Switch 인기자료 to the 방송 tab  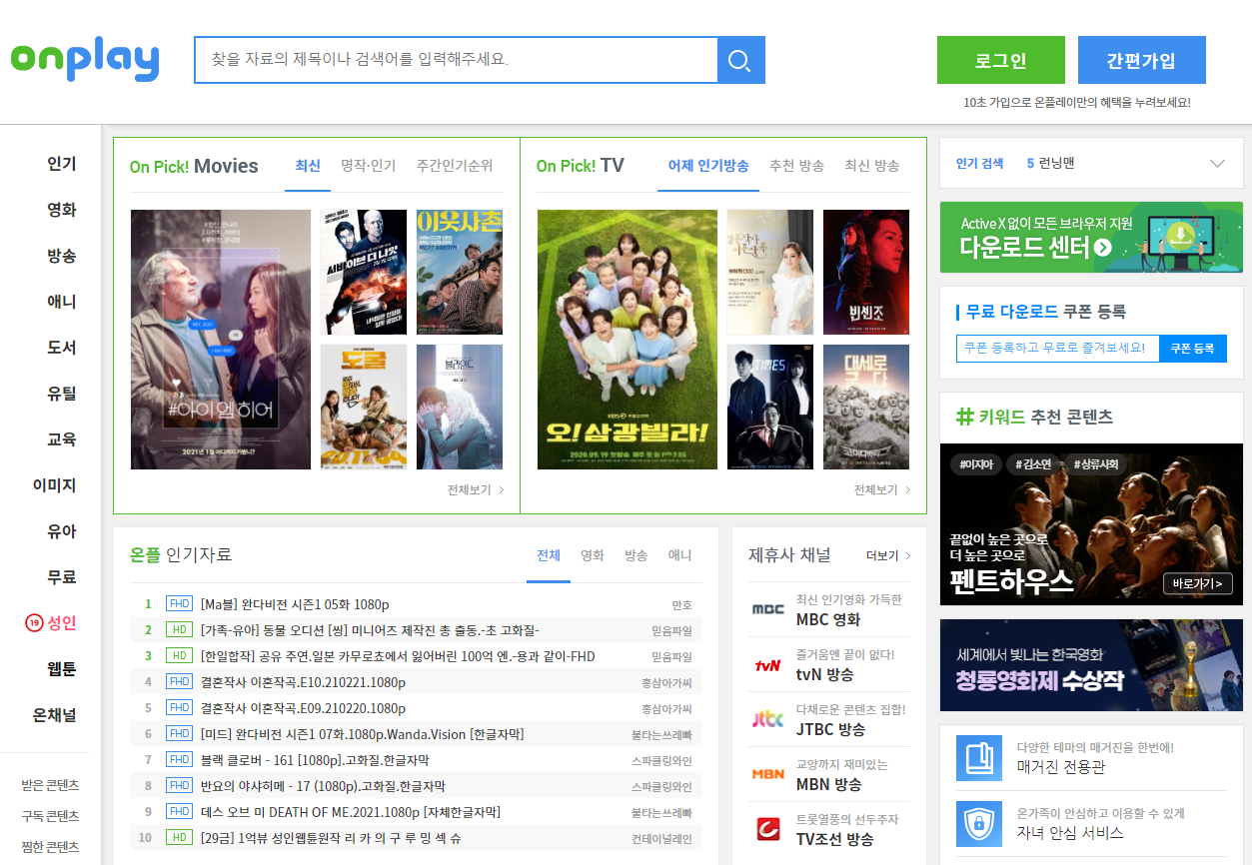636,555
